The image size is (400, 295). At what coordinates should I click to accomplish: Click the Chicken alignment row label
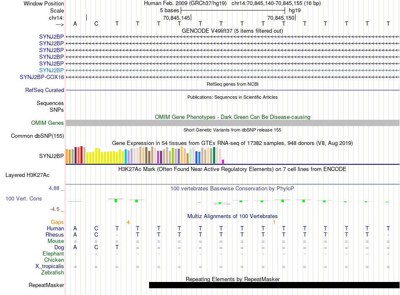pos(54,260)
